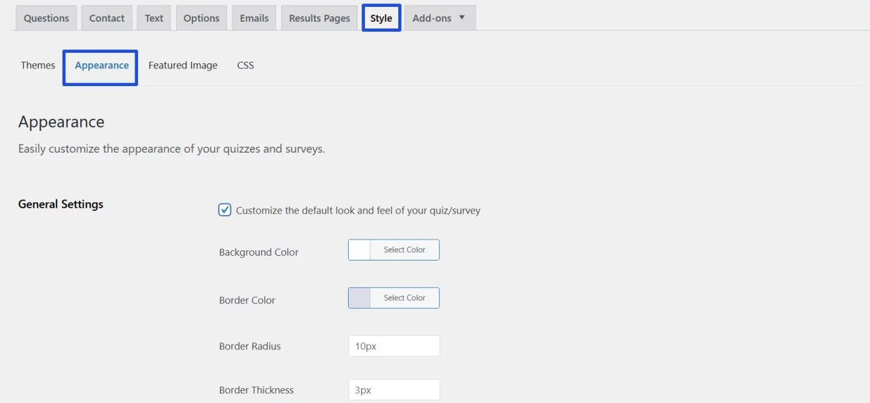
Task: Click 'Customize the default look and feel' label text
Action: [x=358, y=210]
